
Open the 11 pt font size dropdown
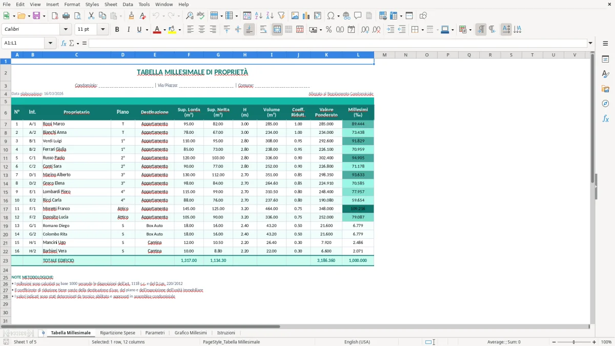coord(103,30)
